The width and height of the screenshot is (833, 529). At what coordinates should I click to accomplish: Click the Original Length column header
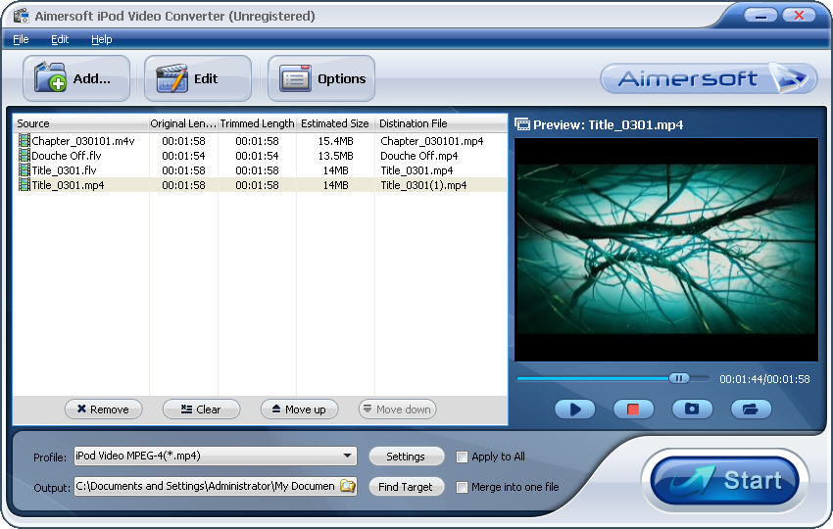pyautogui.click(x=183, y=123)
